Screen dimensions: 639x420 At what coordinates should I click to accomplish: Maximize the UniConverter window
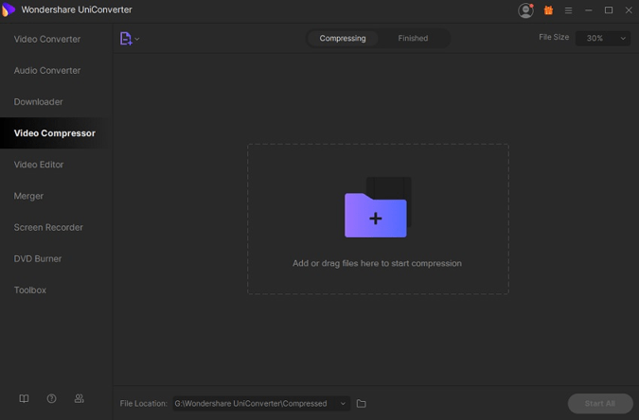click(609, 10)
